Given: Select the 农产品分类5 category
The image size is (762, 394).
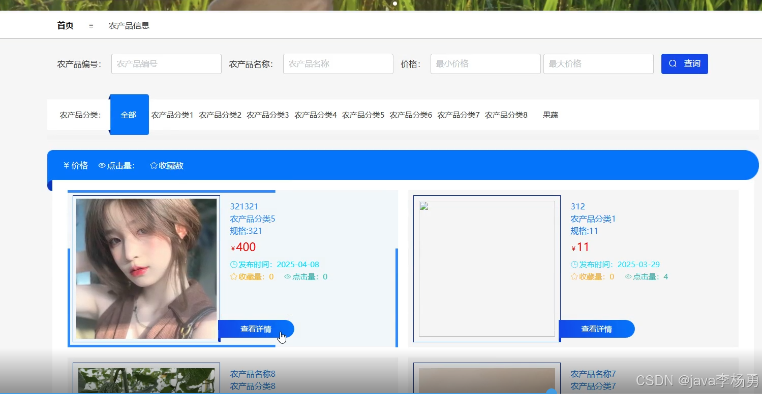Looking at the screenshot, I should click(363, 115).
